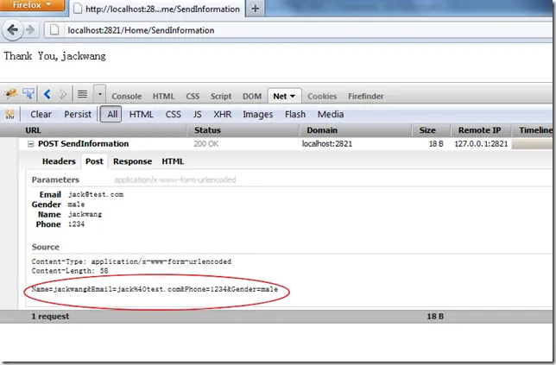Filter requests by CSS type
This screenshot has height=365, width=556.
[x=173, y=115]
